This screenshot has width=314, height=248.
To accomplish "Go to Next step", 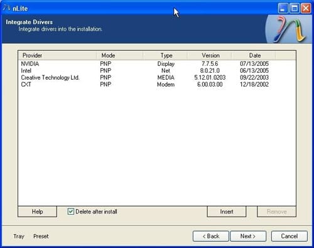I will [x=248, y=236].
